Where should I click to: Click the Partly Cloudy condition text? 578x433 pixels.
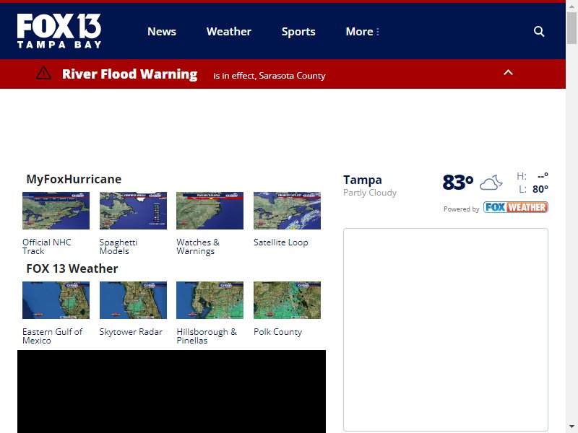[370, 193]
